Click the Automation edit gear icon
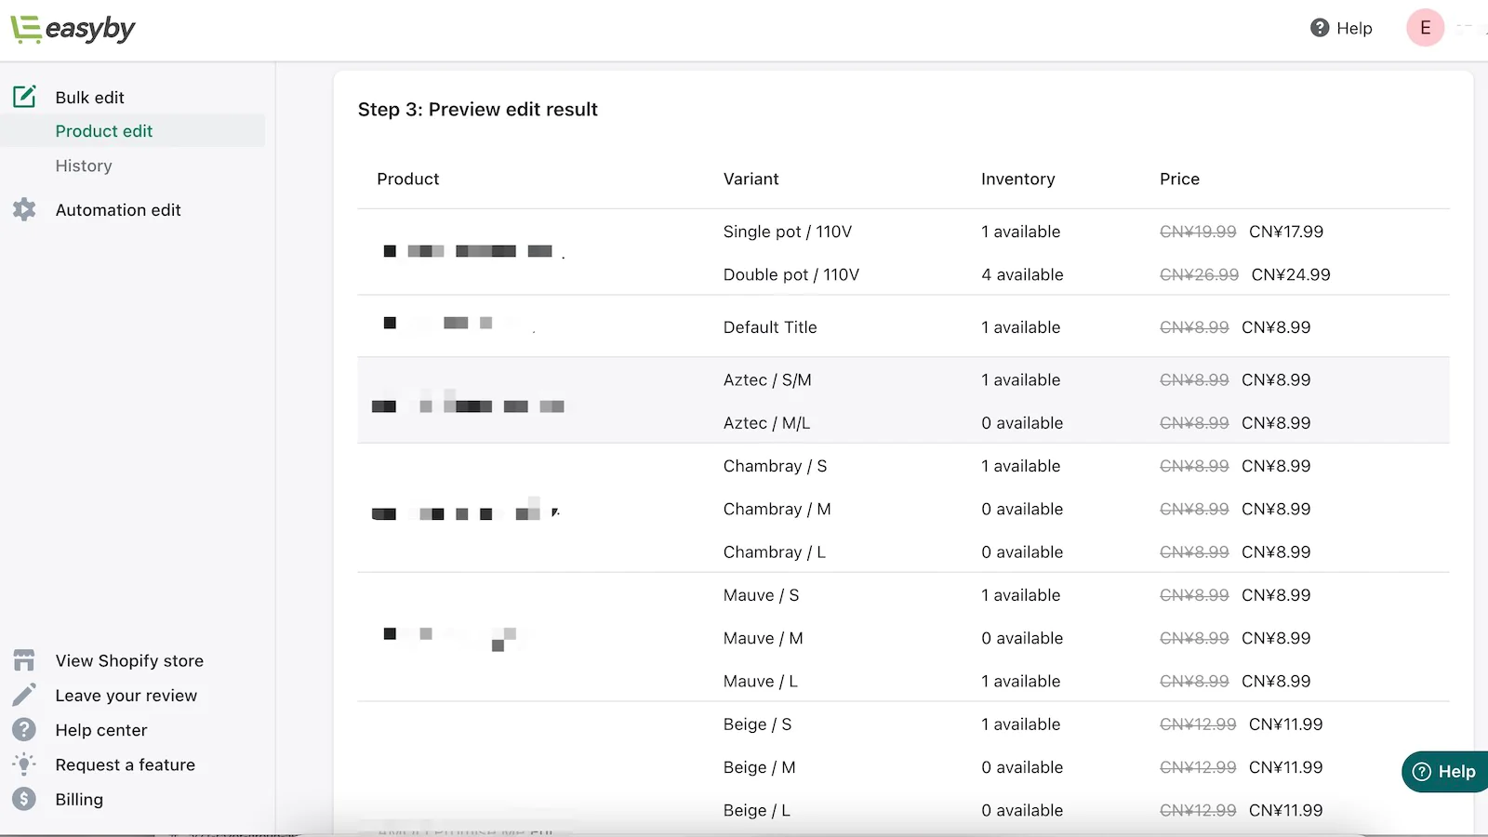The width and height of the screenshot is (1488, 837). tap(24, 210)
